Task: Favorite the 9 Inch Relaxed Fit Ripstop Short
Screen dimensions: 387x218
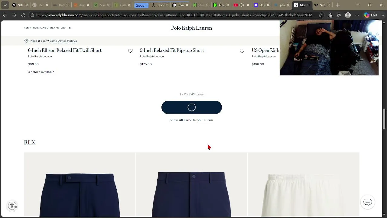Action: (242, 51)
